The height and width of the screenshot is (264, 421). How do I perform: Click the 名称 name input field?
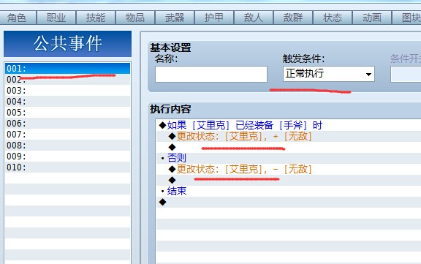tap(211, 74)
